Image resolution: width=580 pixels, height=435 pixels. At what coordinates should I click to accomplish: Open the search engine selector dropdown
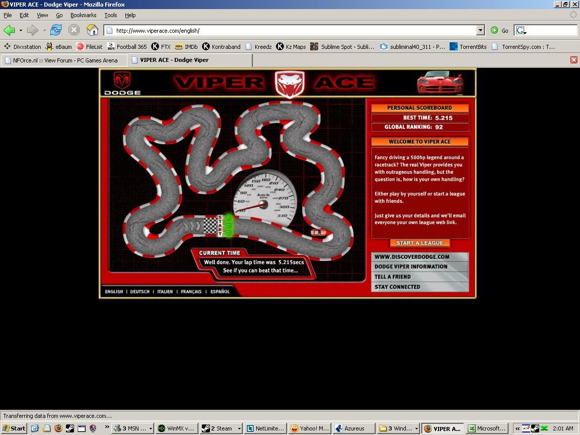(521, 30)
